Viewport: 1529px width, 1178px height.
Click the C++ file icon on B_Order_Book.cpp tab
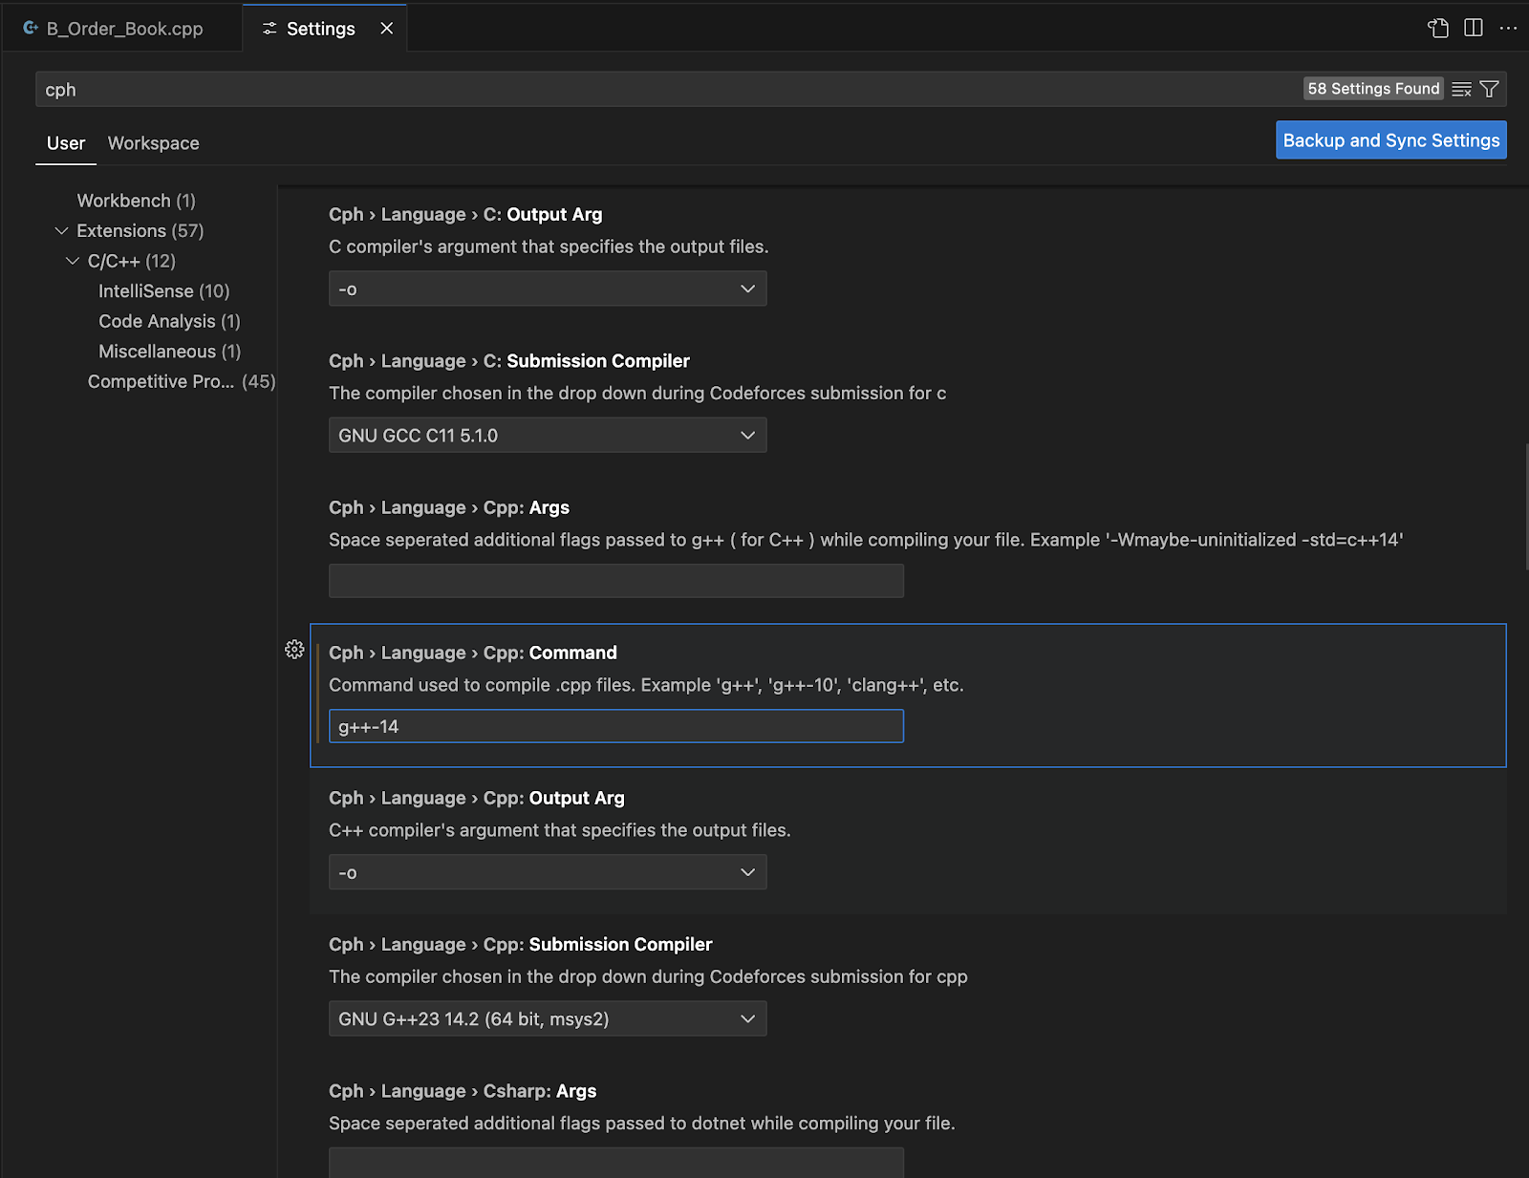(30, 29)
